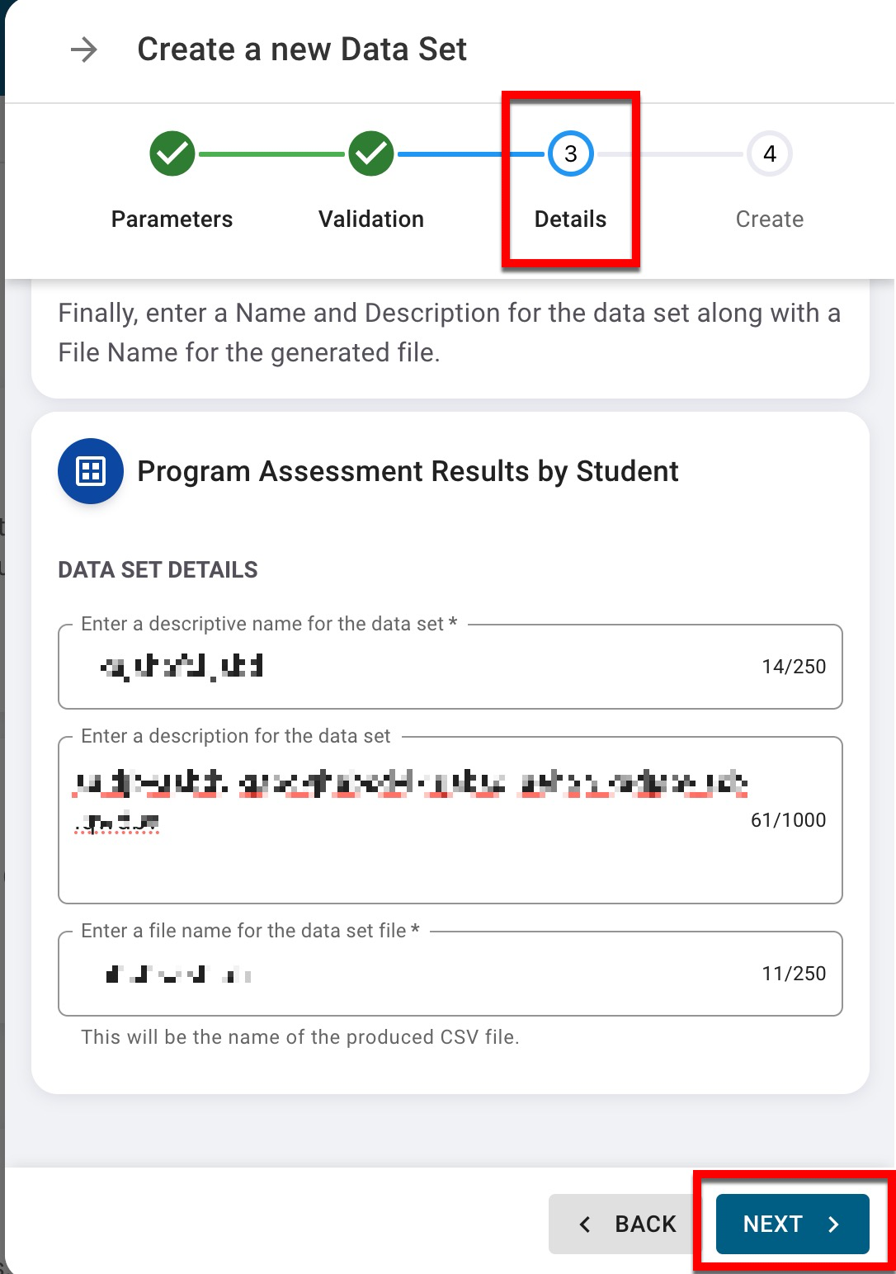Click the green checkmark above Parameters
The width and height of the screenshot is (896, 1274).
coord(172,153)
